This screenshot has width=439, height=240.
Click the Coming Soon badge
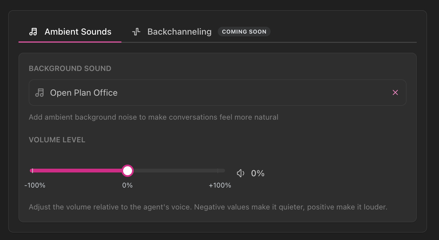[x=244, y=32]
